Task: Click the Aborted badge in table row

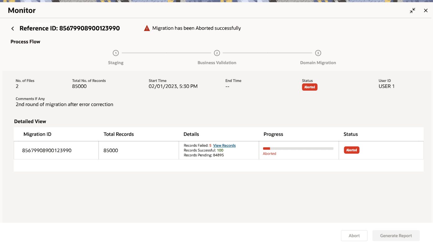Action: click(352, 150)
